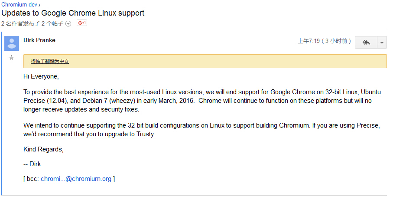
Task: Go to Chromium-dev group breadcrumb
Action: pyautogui.click(x=19, y=4)
